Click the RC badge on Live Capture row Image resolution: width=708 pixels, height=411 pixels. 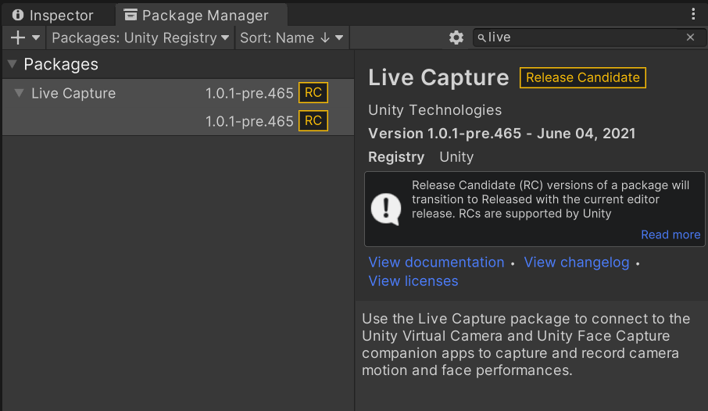click(x=313, y=93)
